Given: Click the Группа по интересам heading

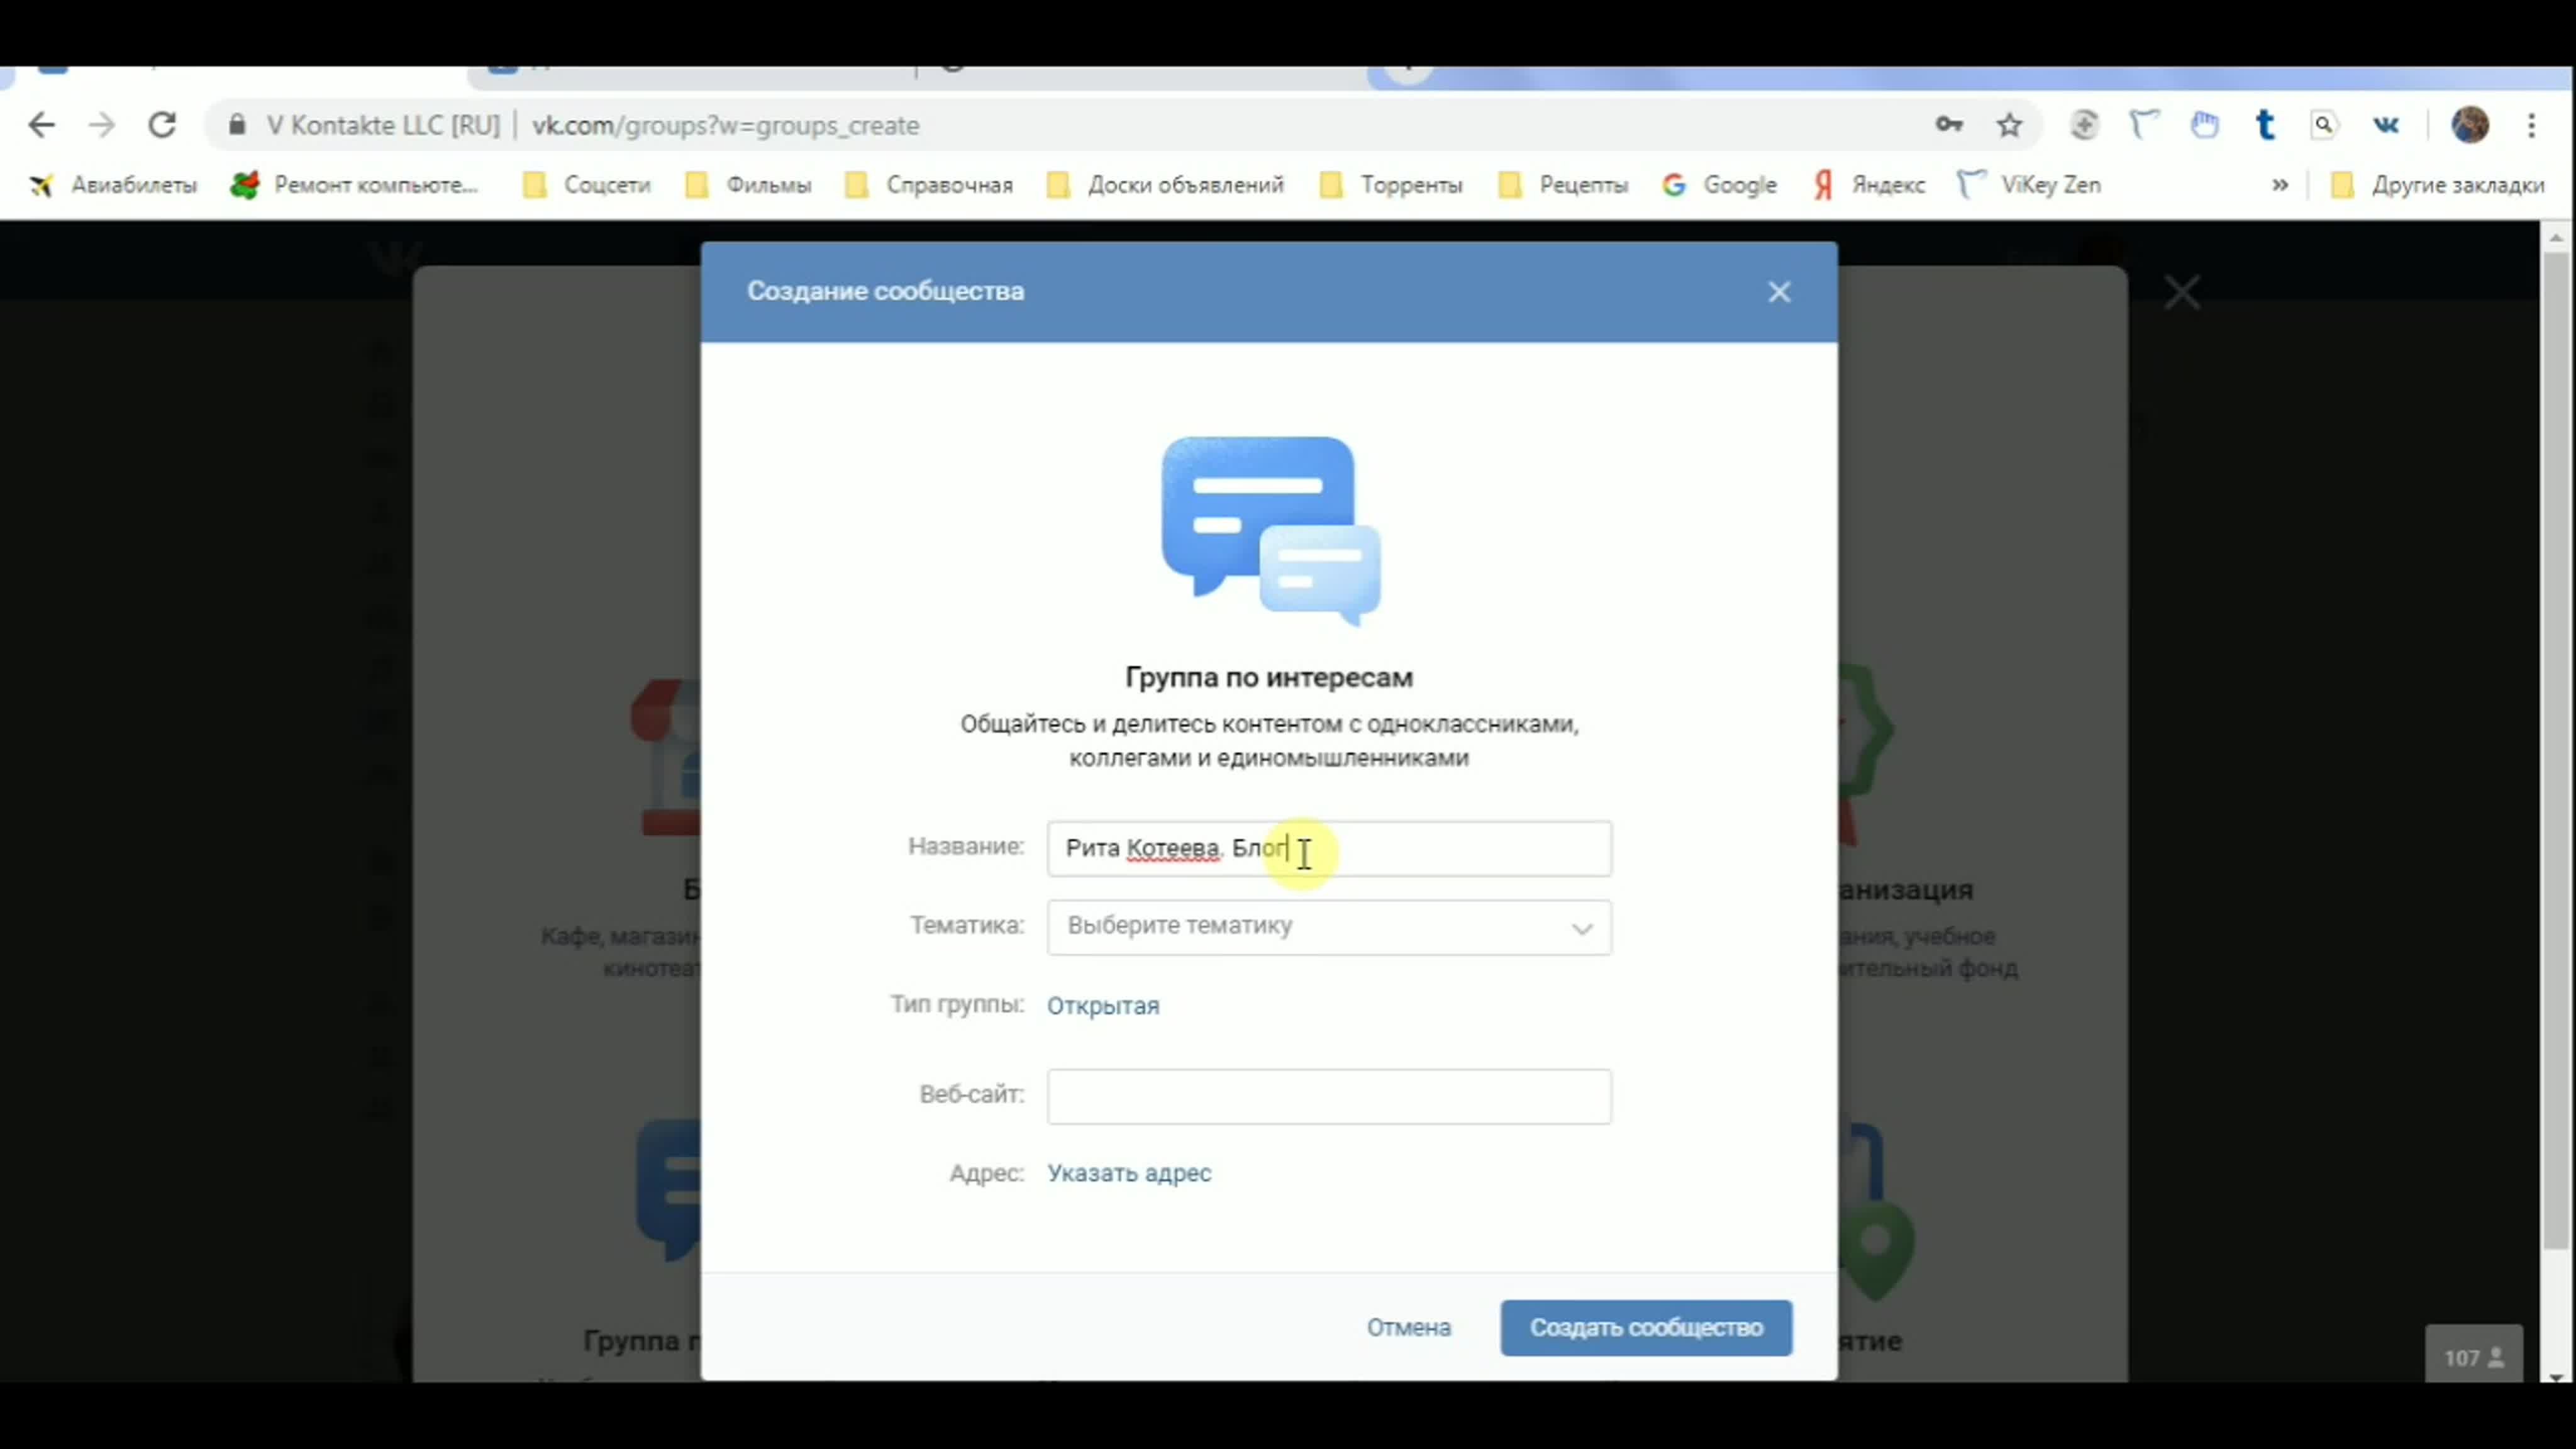Looking at the screenshot, I should (x=1269, y=677).
